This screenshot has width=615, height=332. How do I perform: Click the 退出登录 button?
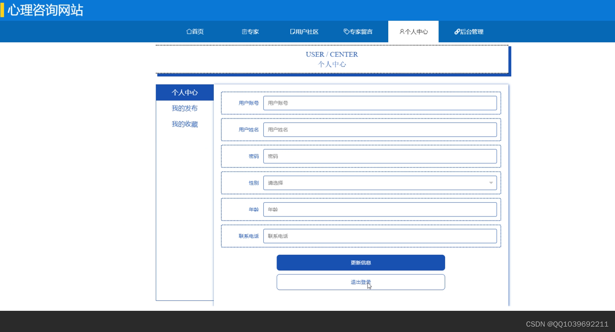[x=361, y=282]
